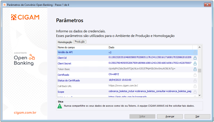The image size is (214, 122).
Task: Click the scroll down arrow of the grid
Action: pyautogui.click(x=199, y=95)
